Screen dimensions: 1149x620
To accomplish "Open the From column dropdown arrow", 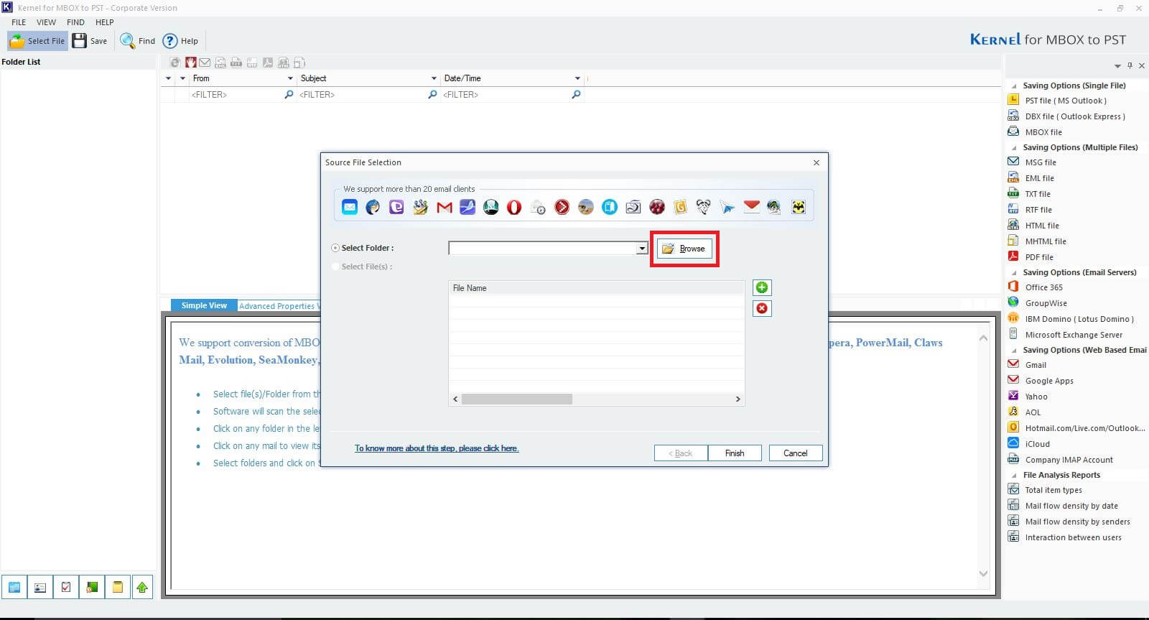I will tap(290, 78).
